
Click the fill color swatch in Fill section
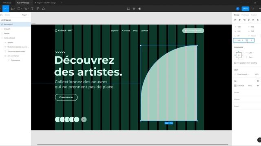235,86
